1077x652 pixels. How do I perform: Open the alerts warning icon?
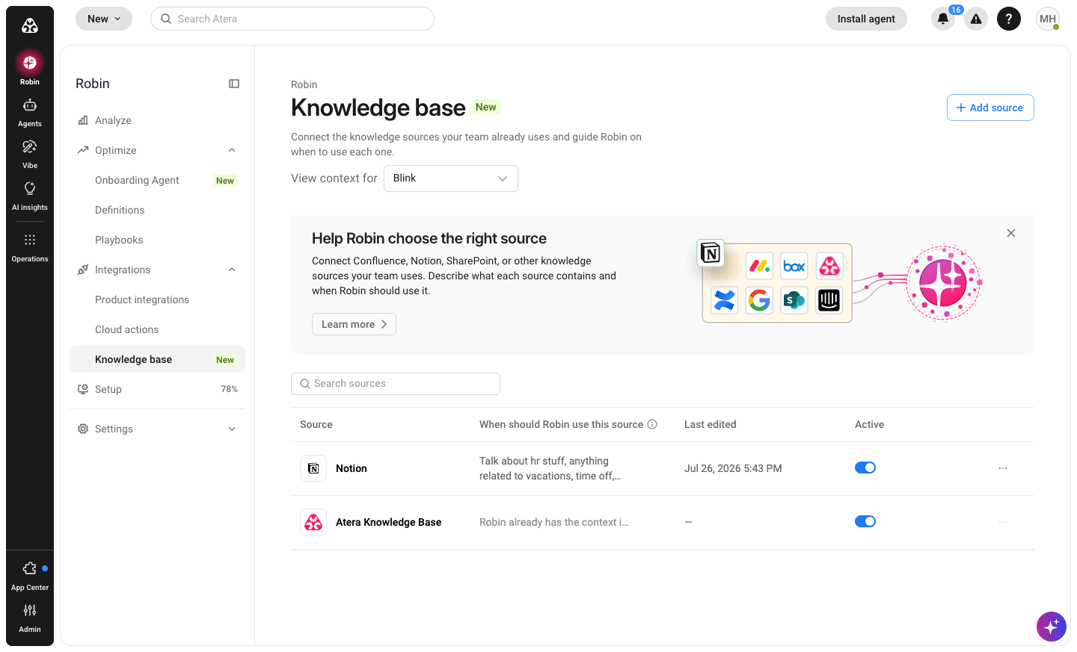tap(976, 19)
